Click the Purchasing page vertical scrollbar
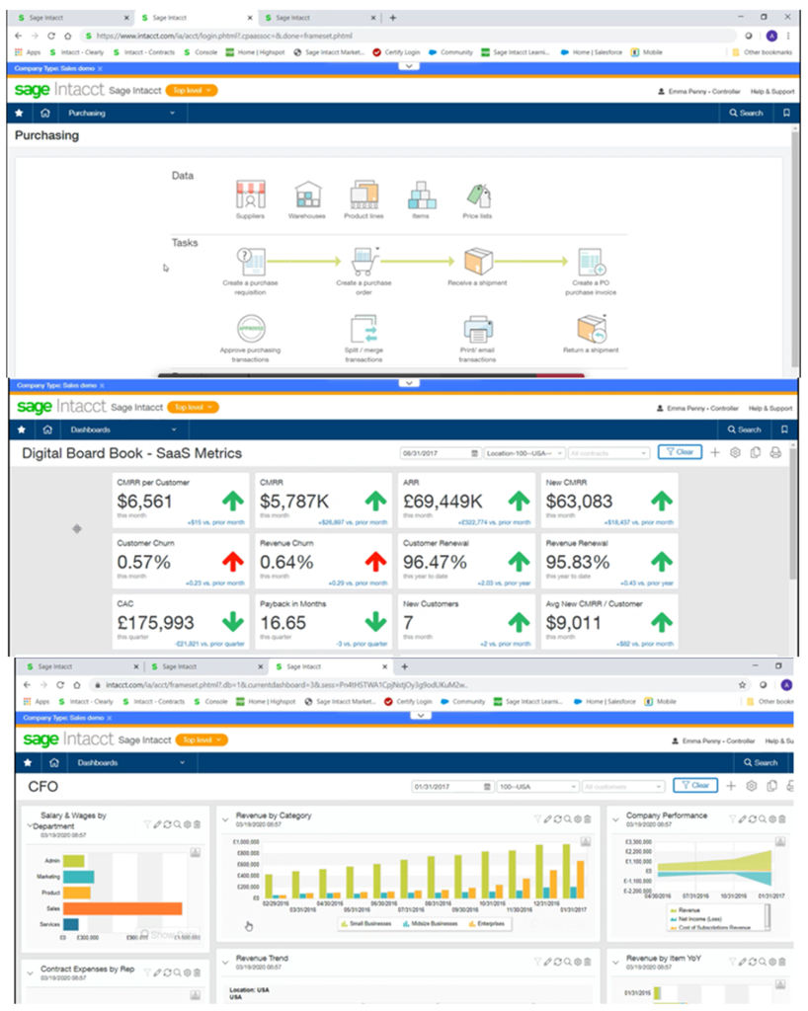The width and height of the screenshot is (808, 1011). (795, 245)
